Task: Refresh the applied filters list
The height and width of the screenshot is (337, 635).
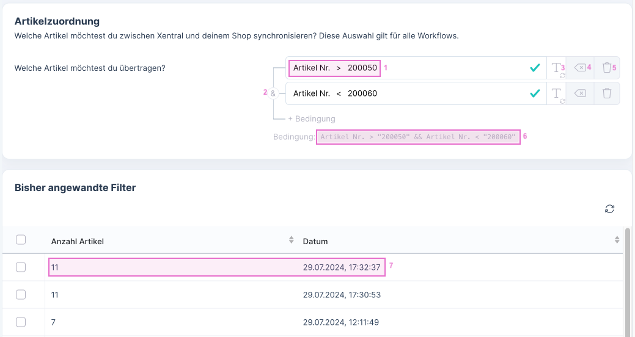Action: (609, 209)
